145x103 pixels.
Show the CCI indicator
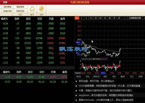coord(132,77)
